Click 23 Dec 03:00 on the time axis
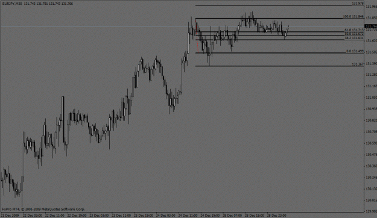The image size is (377, 218). [99, 216]
